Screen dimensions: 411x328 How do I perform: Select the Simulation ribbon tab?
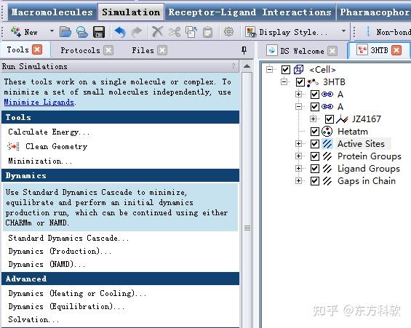point(131,12)
